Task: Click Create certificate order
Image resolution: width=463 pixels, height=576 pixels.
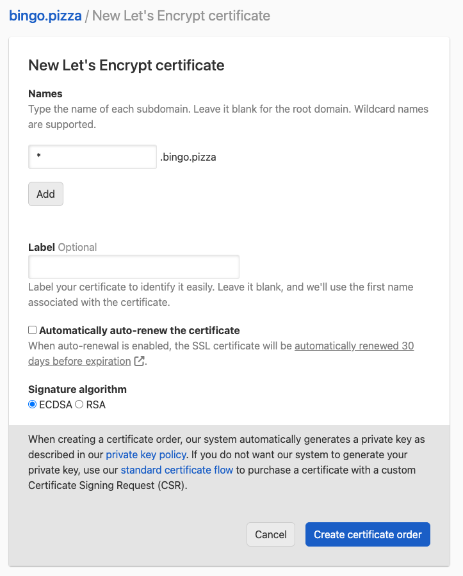Action: click(367, 534)
